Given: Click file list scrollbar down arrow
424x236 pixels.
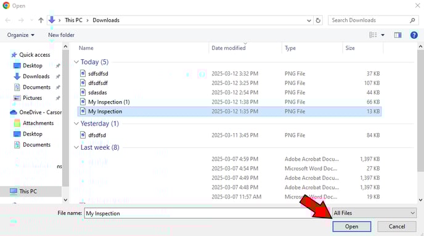Looking at the screenshot, I should (420, 200).
